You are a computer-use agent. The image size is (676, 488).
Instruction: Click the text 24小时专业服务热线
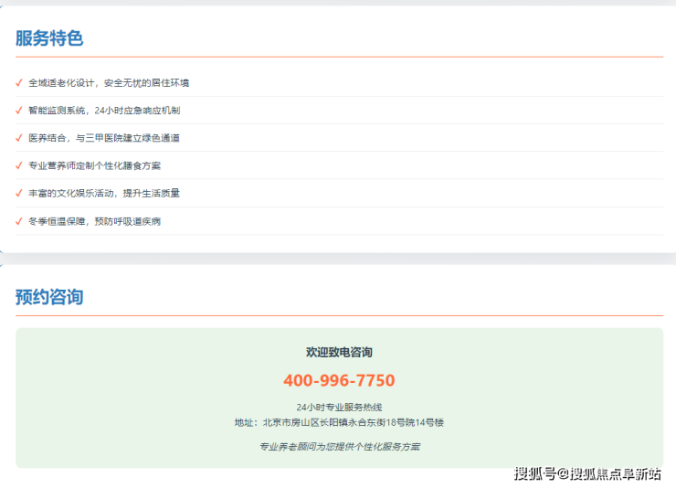point(339,407)
